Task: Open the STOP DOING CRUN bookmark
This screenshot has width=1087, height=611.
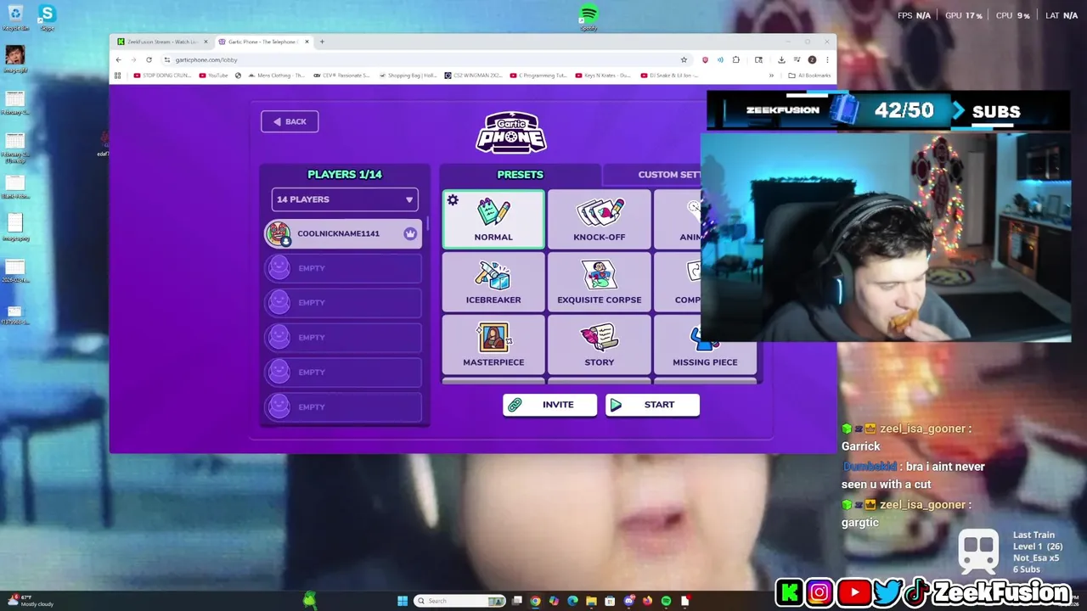Action: pos(161,76)
